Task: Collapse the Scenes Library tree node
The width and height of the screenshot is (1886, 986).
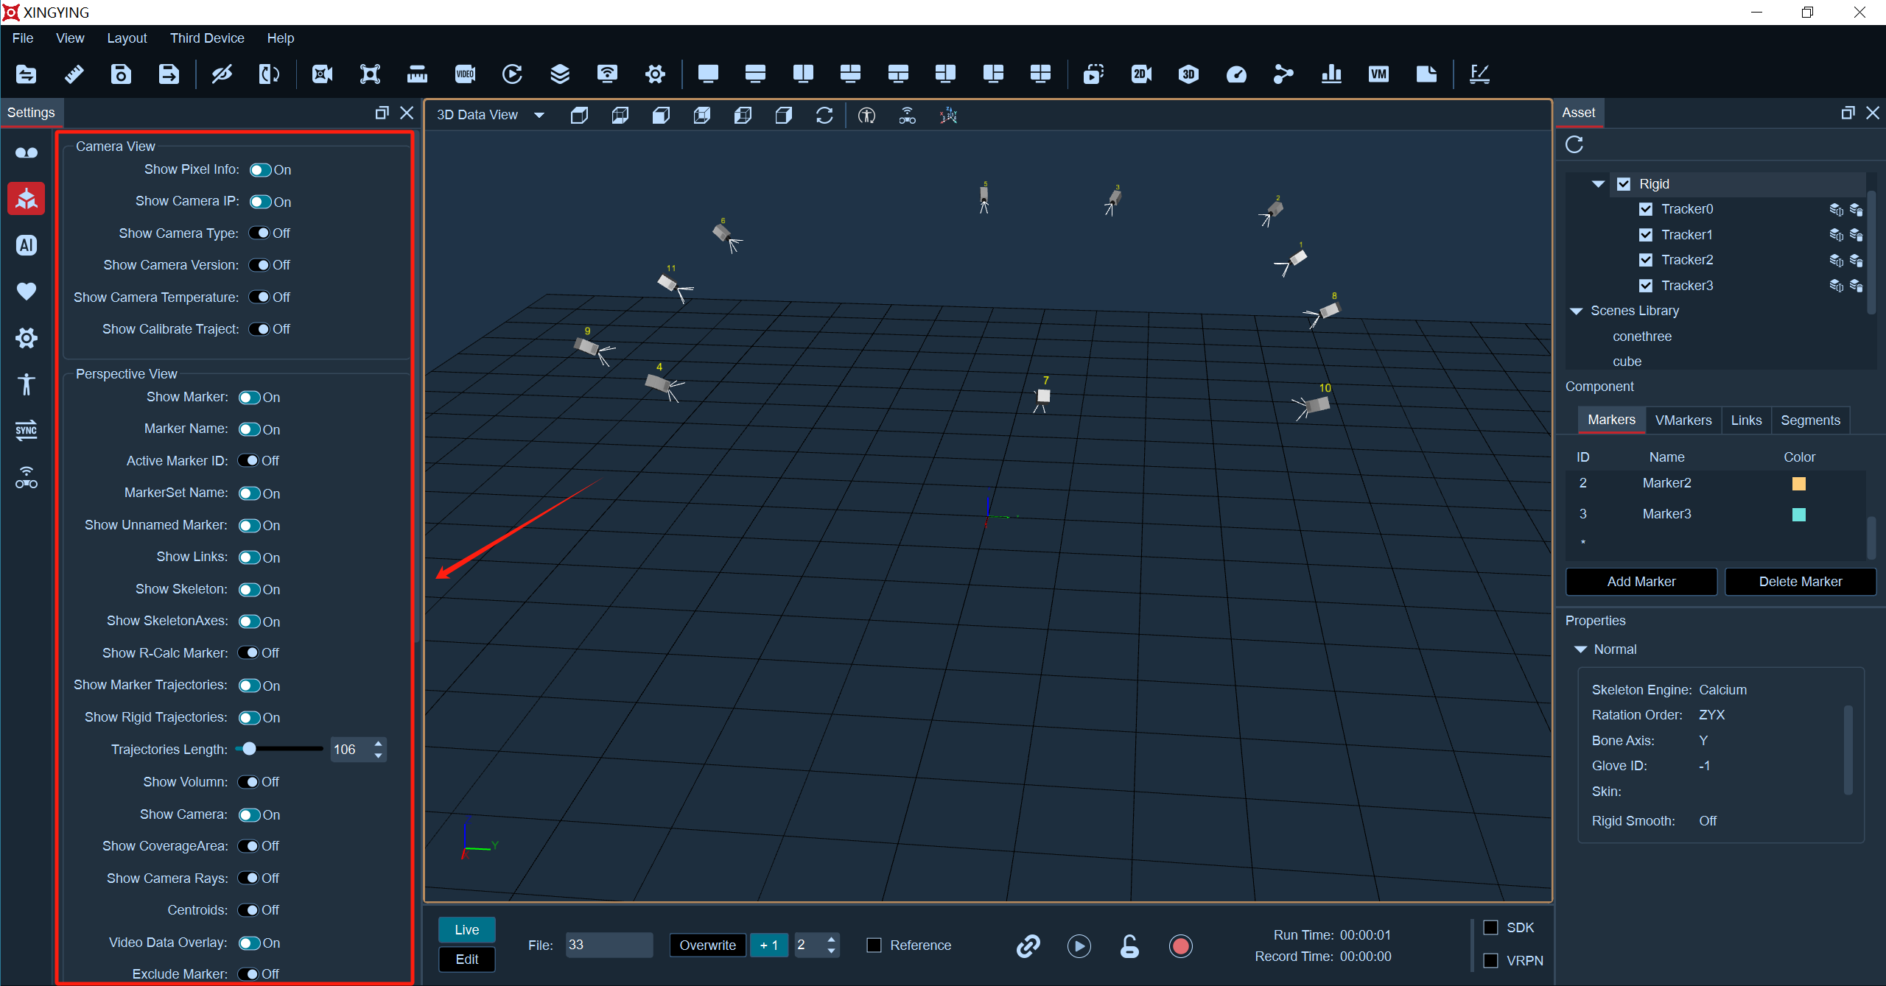Action: (x=1577, y=311)
